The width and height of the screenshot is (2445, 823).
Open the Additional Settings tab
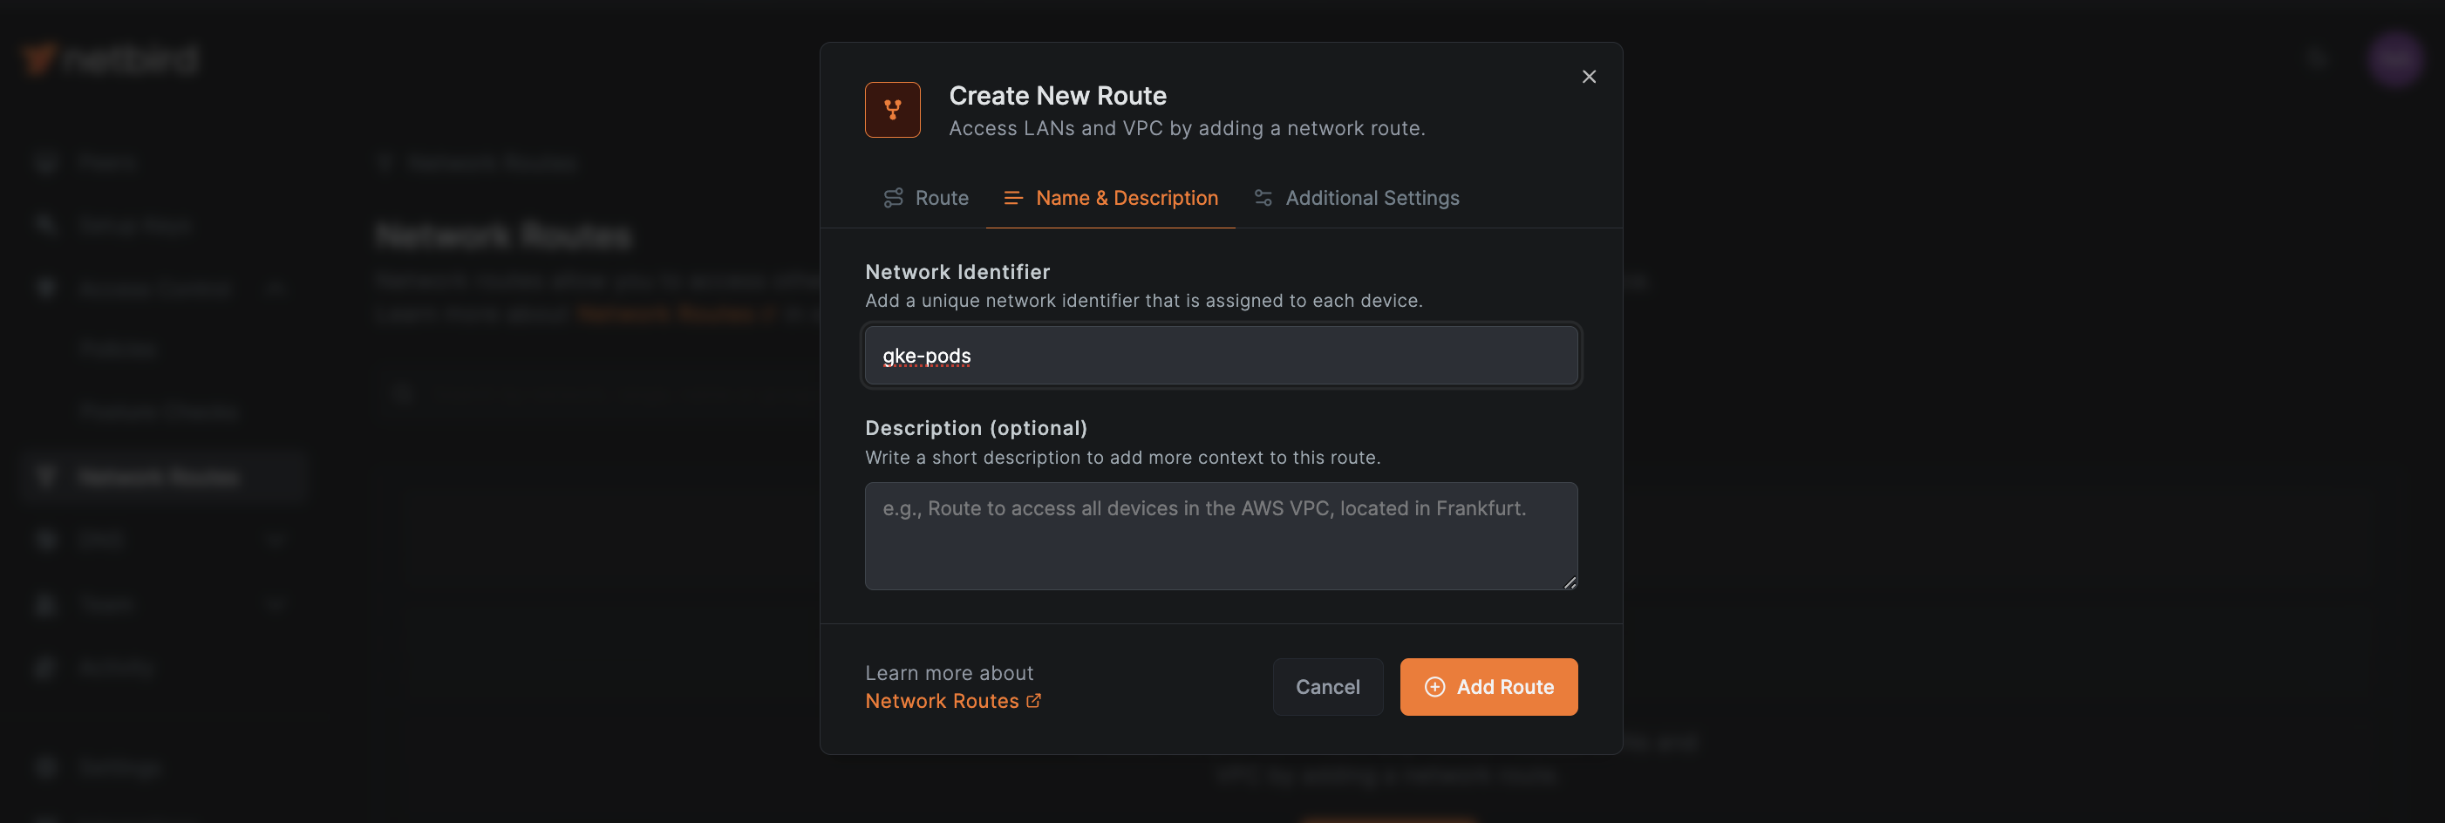pos(1372,197)
